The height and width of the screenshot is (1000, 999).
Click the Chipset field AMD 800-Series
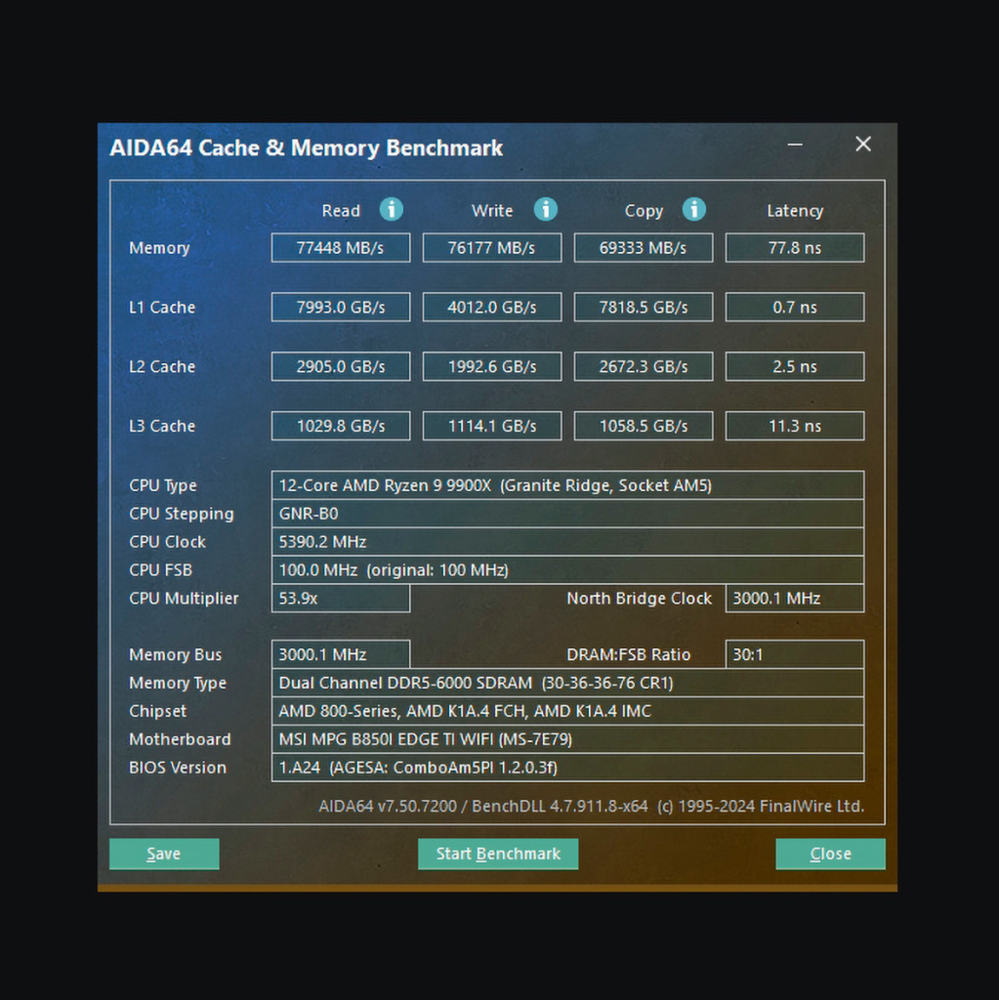(567, 711)
